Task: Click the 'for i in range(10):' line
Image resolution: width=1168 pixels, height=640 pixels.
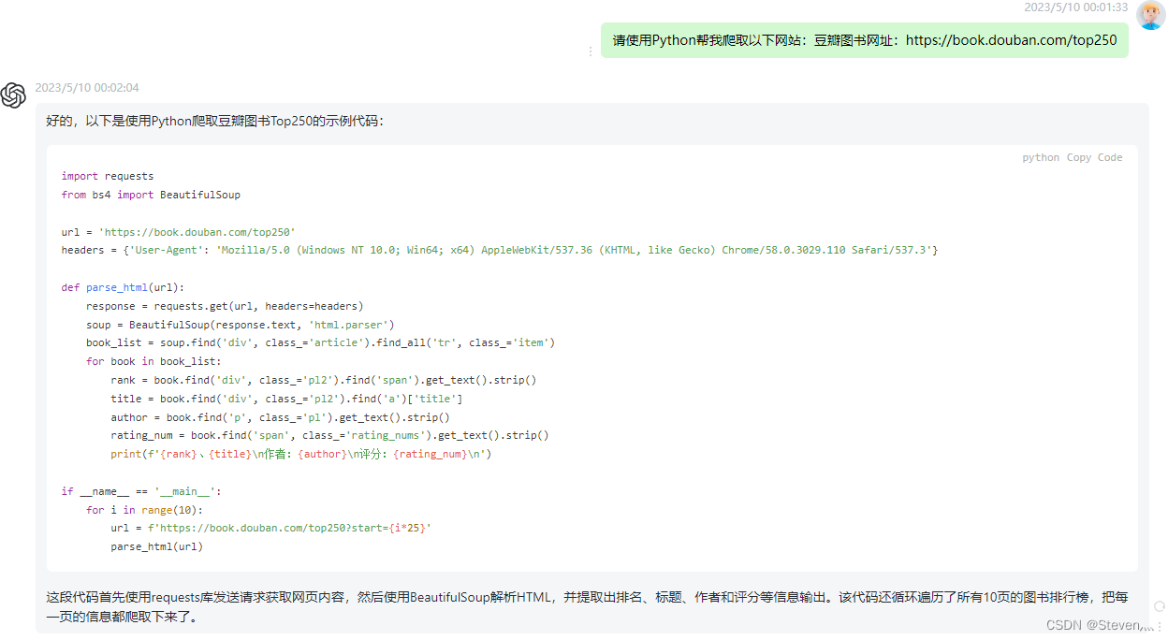Action: [144, 510]
